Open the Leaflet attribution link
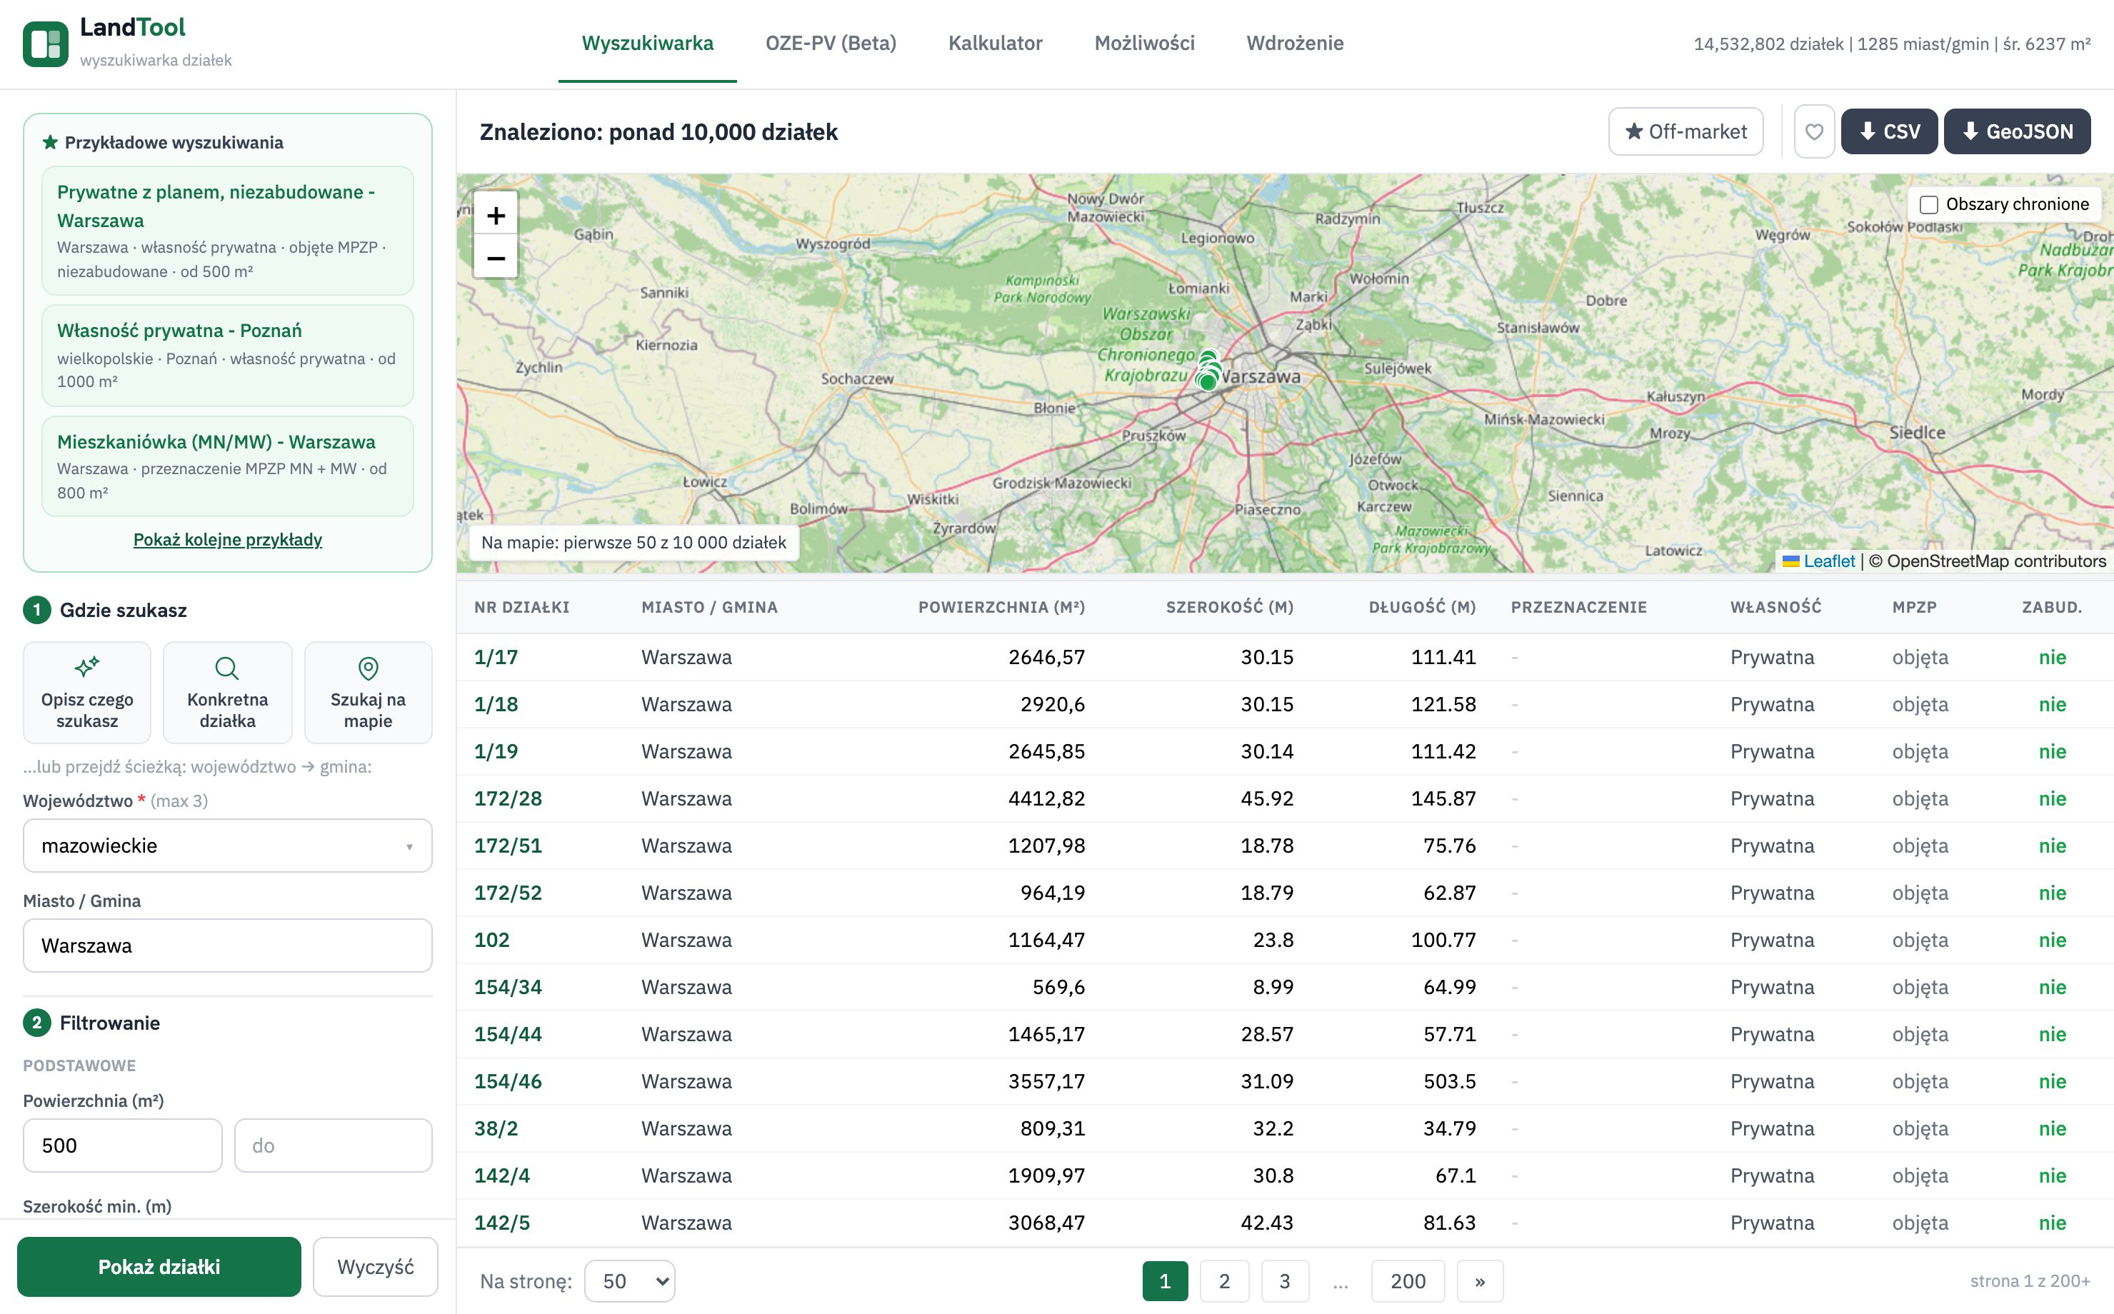 click(x=1829, y=561)
